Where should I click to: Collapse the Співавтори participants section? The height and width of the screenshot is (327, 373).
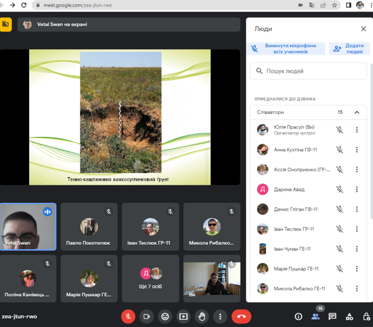pos(356,112)
